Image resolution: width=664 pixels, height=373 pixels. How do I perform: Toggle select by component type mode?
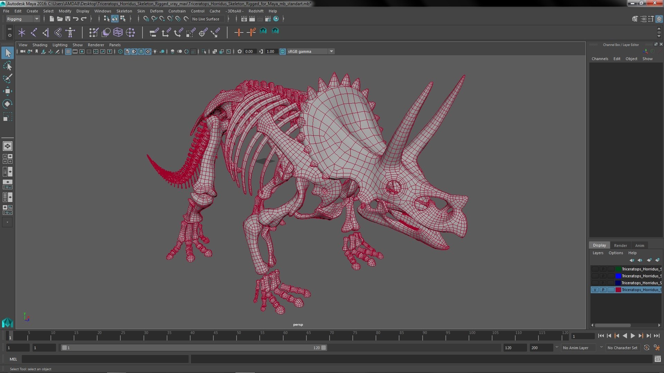[123, 19]
